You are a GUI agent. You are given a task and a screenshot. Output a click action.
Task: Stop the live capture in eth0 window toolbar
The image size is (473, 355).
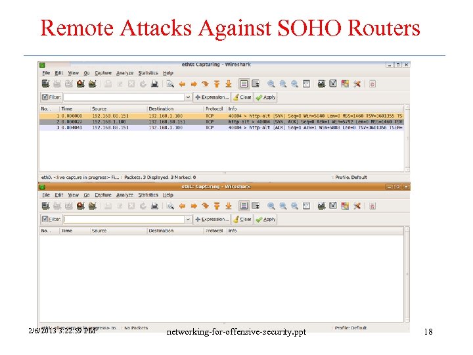tap(81, 84)
